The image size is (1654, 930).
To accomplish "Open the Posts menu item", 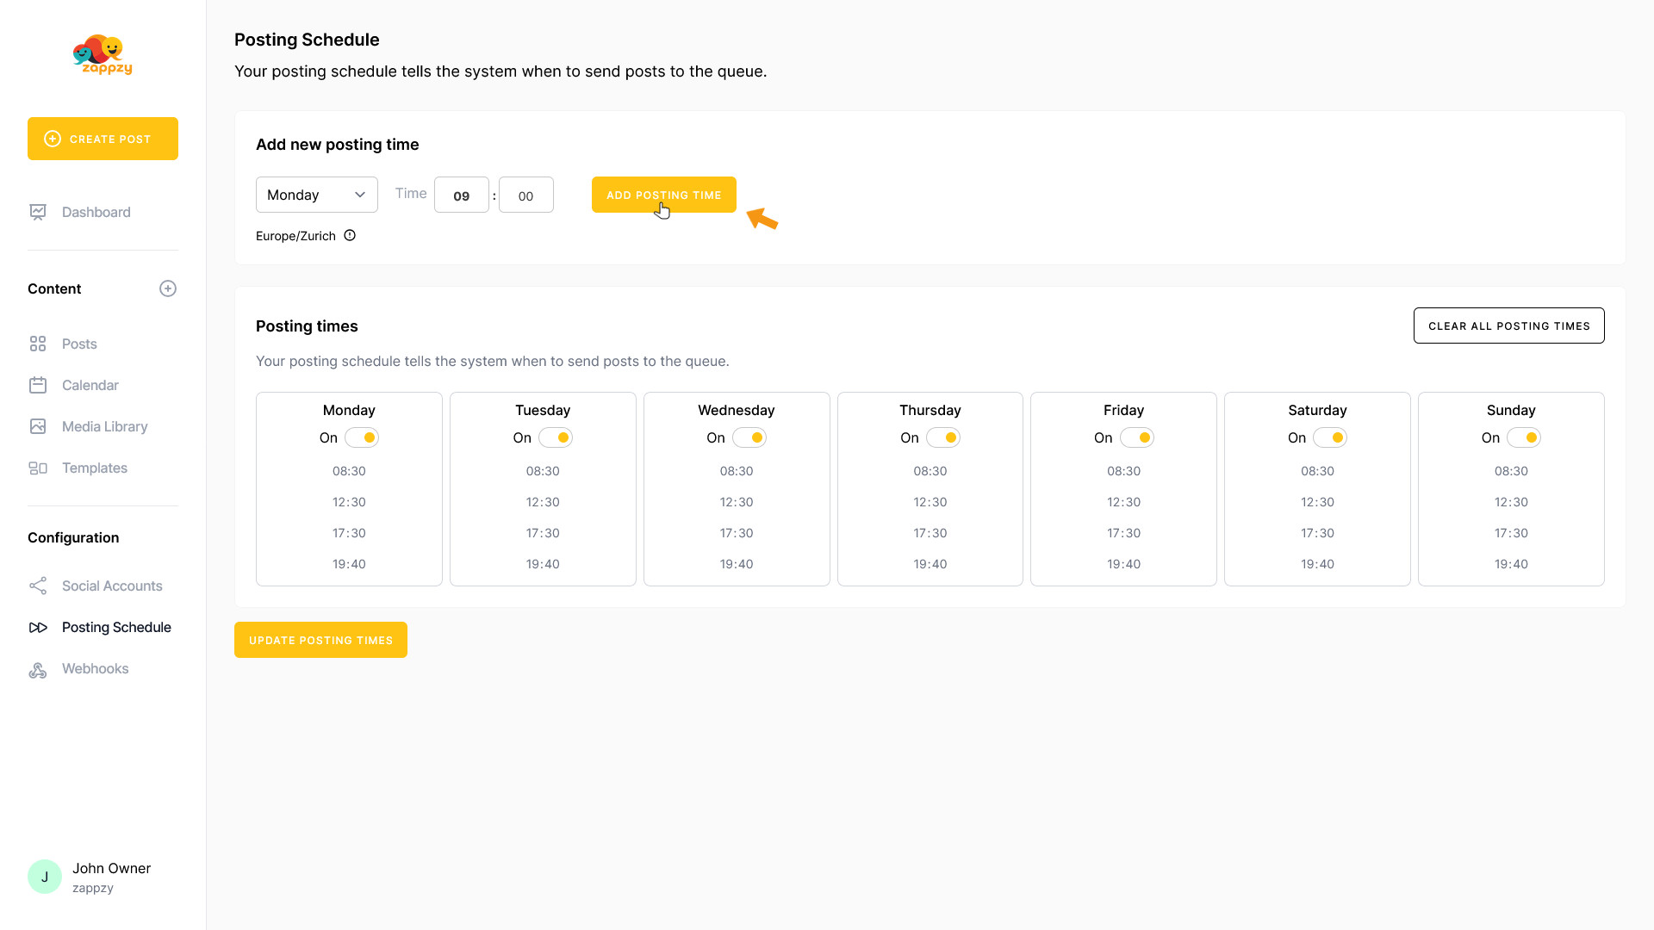I will (79, 344).
